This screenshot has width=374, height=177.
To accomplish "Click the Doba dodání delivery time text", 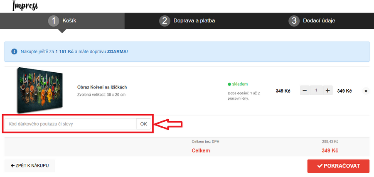I will point(244,96).
